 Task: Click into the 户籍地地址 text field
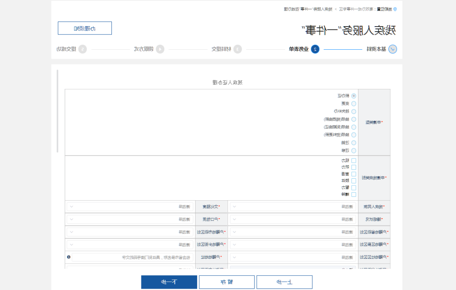click(x=133, y=258)
